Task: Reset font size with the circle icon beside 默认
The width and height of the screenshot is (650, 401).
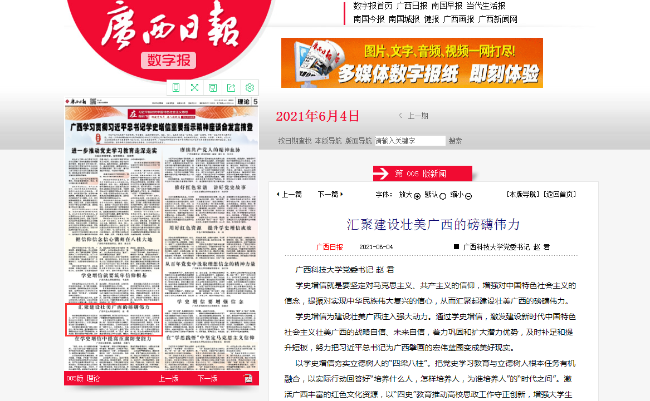Action: [x=443, y=196]
